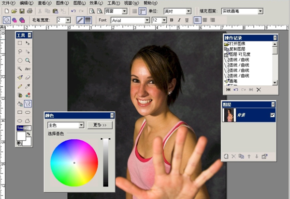Viewport: 290px width, 199px height.
Task: Clear history with X button
Action: click(x=259, y=90)
